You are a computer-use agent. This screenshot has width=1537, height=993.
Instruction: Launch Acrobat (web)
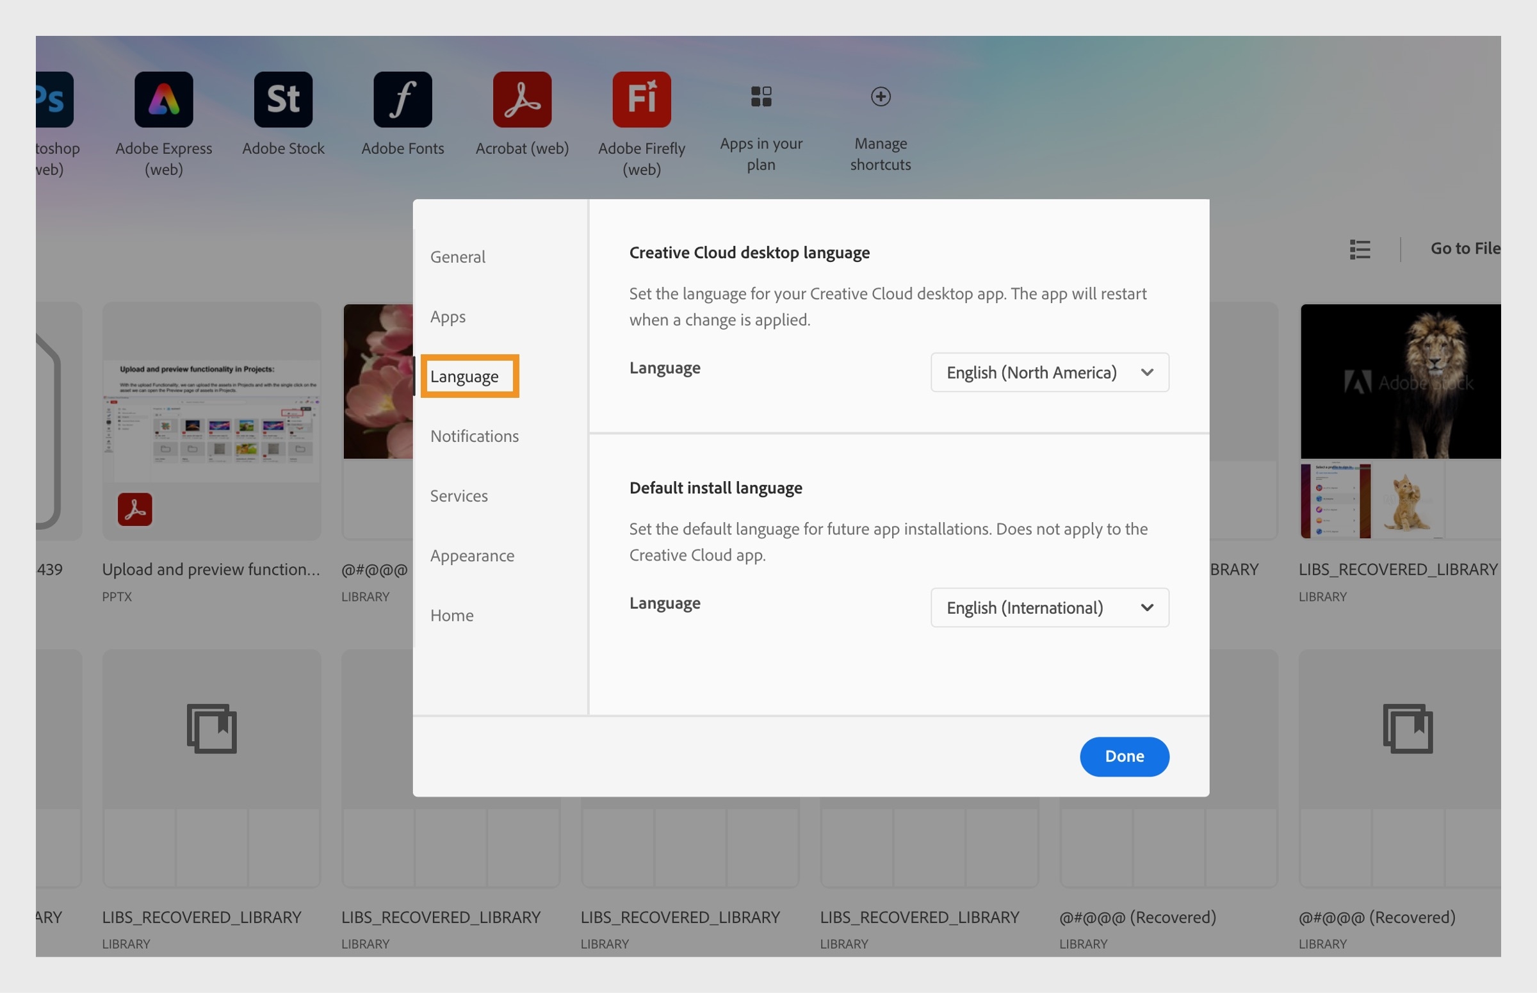coord(521,99)
